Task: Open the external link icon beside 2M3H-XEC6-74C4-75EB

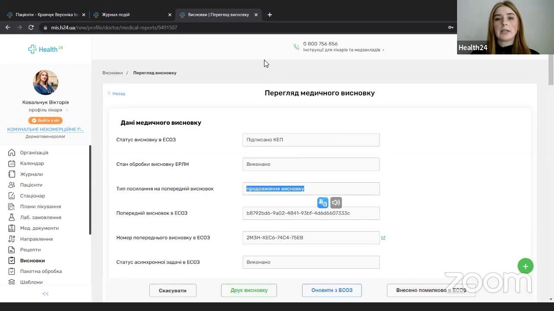Action: click(x=383, y=238)
